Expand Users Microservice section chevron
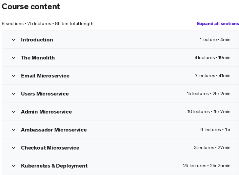The image size is (239, 175). coord(14,94)
